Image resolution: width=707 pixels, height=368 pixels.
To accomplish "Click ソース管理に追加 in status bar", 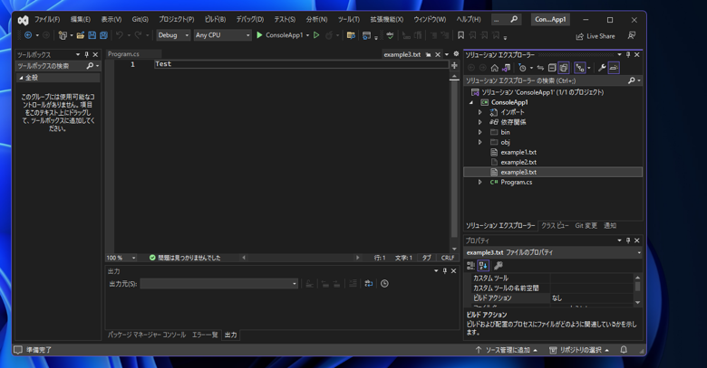I will pos(507,350).
